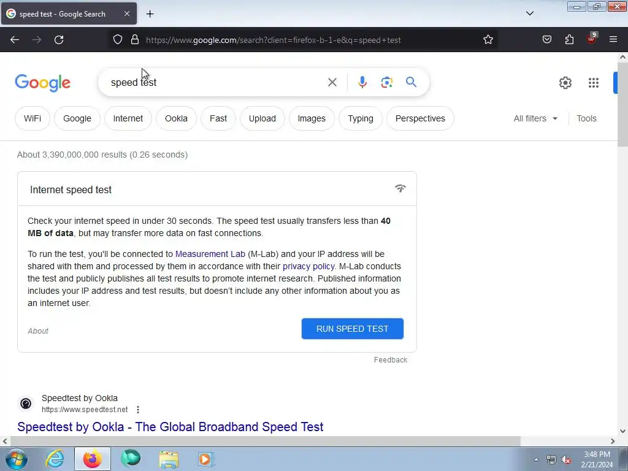Open the Save to Pocket icon
Screen dimensions: 628x471
pos(546,40)
